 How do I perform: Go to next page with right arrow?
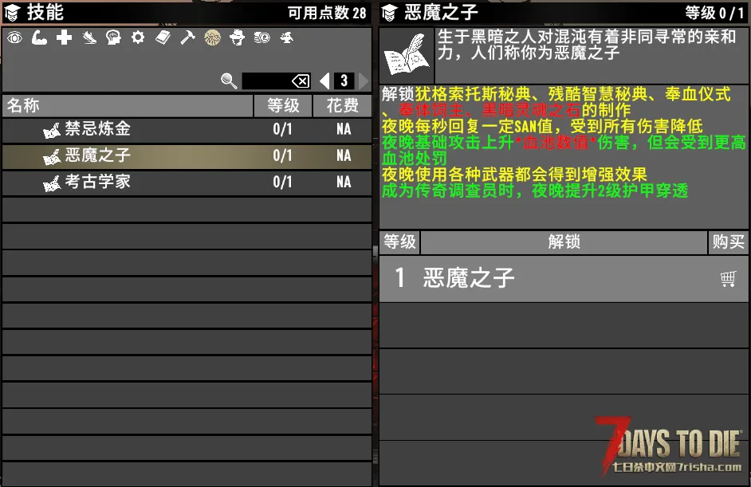[x=364, y=81]
